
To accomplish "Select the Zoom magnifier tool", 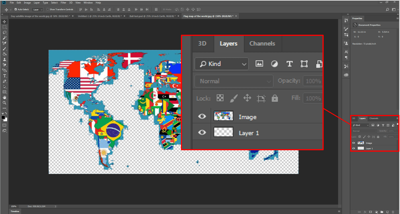I will point(4,103).
